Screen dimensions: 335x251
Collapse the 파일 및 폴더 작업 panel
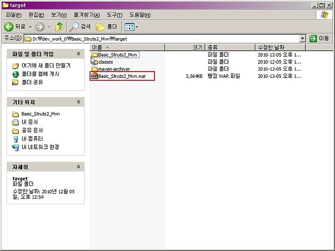[x=79, y=54]
